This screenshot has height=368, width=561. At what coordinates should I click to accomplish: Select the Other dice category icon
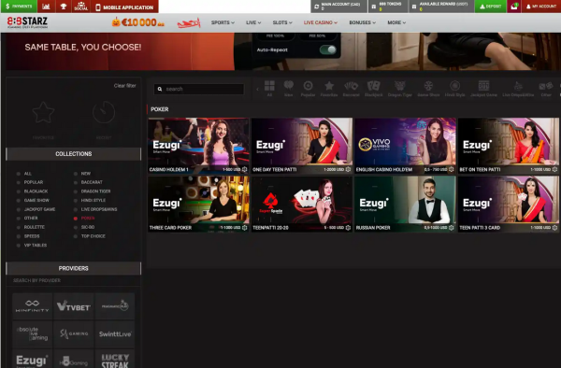(x=546, y=89)
